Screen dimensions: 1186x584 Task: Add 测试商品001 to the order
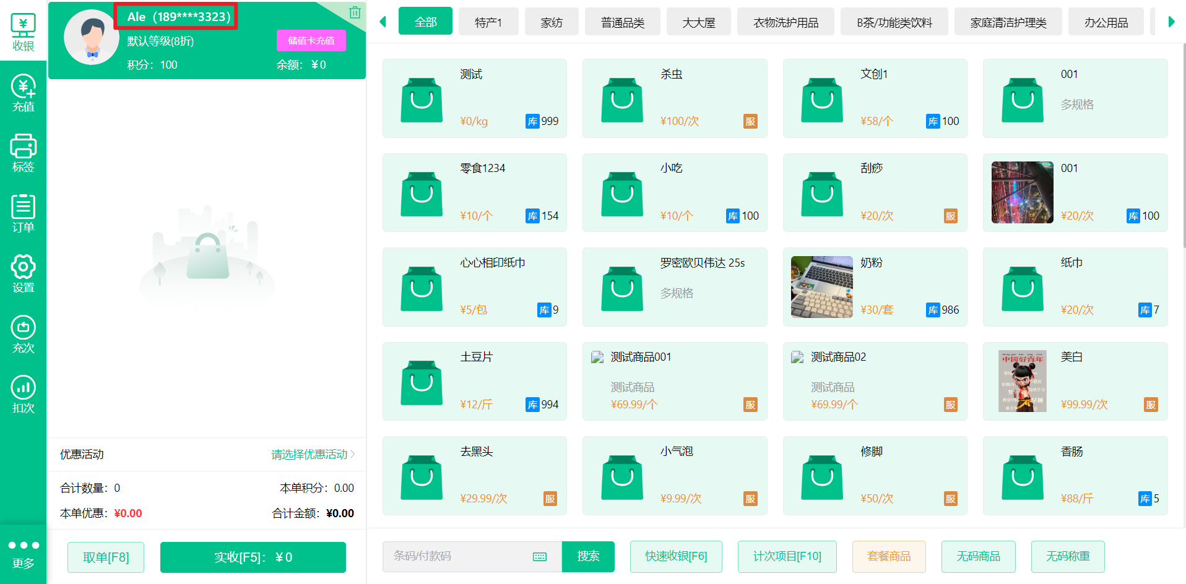click(x=675, y=381)
